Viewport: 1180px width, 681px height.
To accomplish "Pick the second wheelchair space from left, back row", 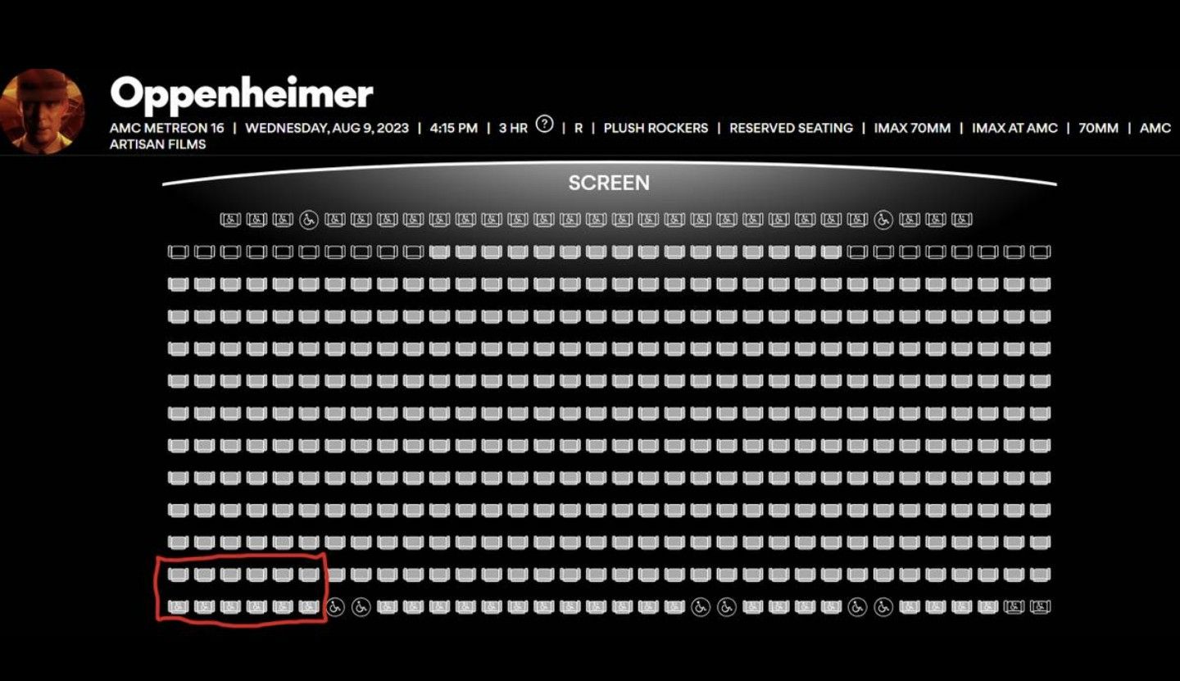I will click(361, 607).
